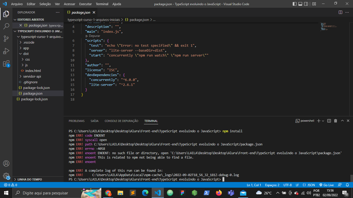Open Manage gear menu
The height and width of the screenshot is (198, 353).
point(6,176)
